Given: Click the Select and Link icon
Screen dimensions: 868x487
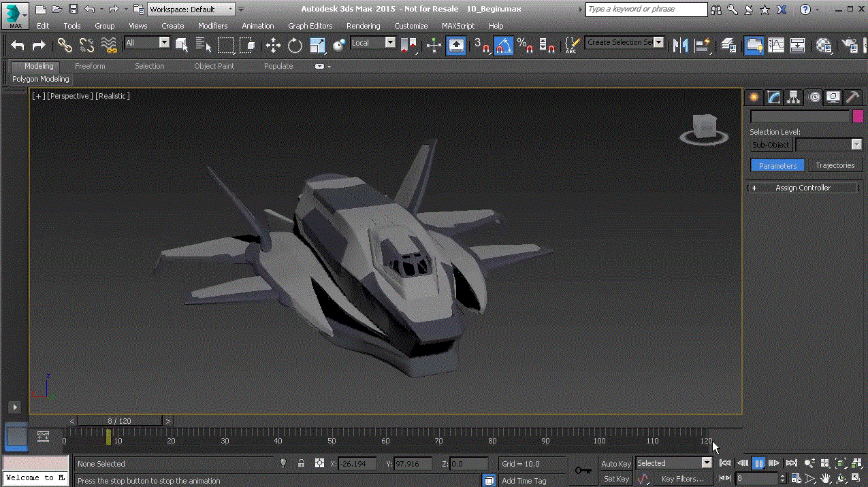Looking at the screenshot, I should (x=65, y=46).
